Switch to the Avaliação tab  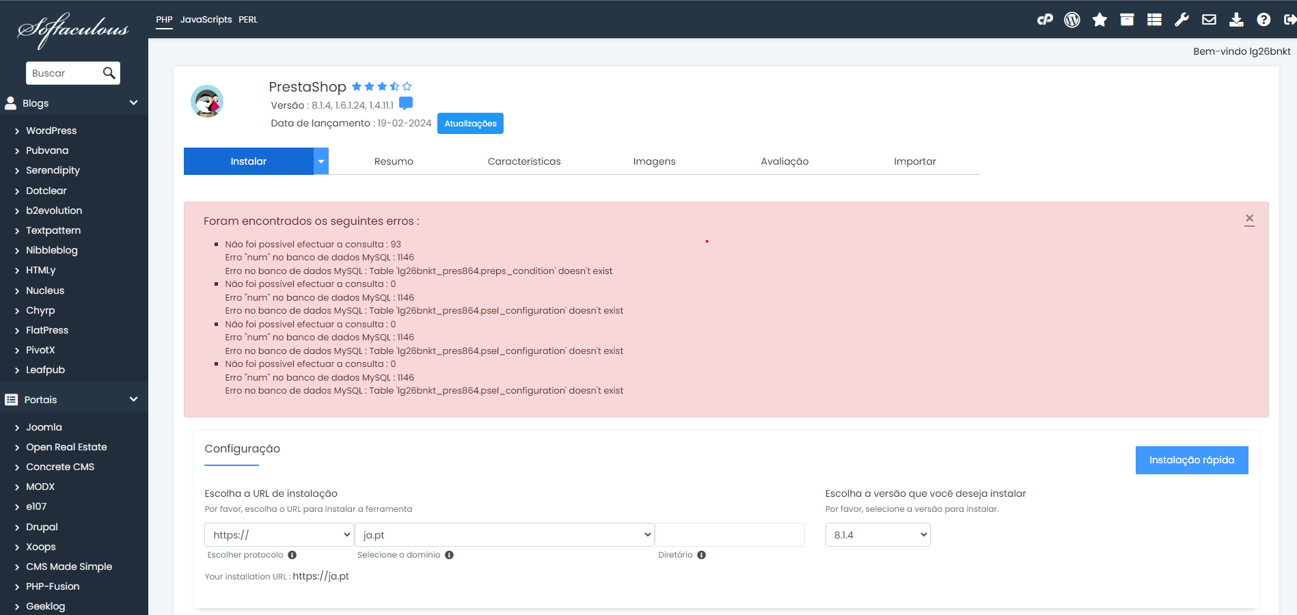point(784,161)
